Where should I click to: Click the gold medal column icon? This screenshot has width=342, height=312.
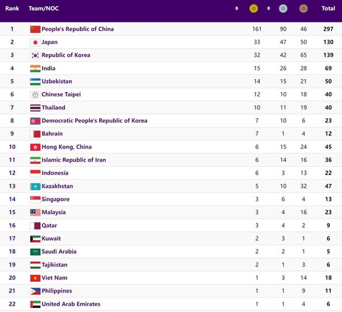point(253,8)
